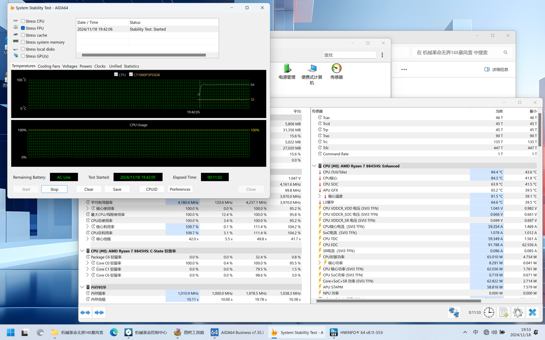
Task: Open 传感器 sensor gauge icon
Action: click(x=336, y=72)
